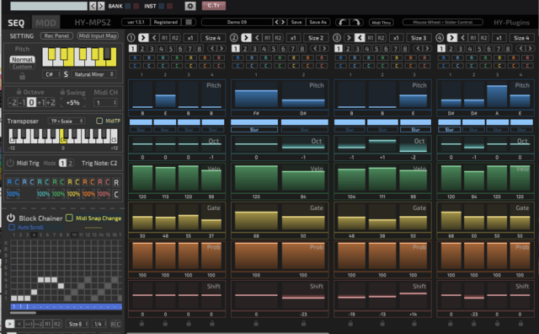The height and width of the screenshot is (334, 539).
Task: Click the next-arrow beside the top text field
Action: [101, 6]
